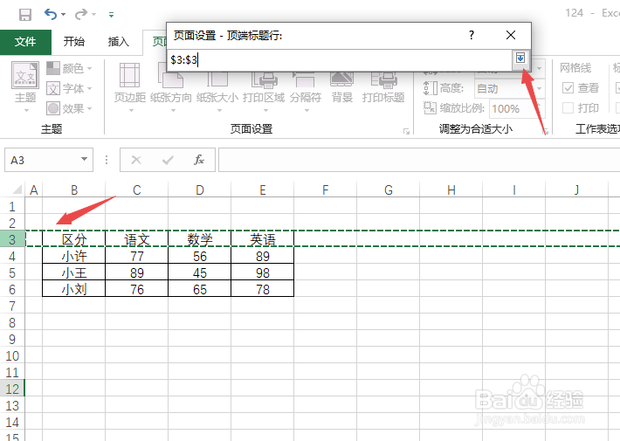The image size is (620, 441).
Task: Open the 效果 theme effects dropdown
Action: click(69, 108)
